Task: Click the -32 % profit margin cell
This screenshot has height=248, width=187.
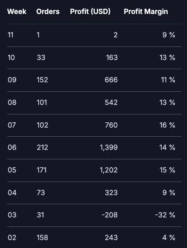Action: pos(165,215)
